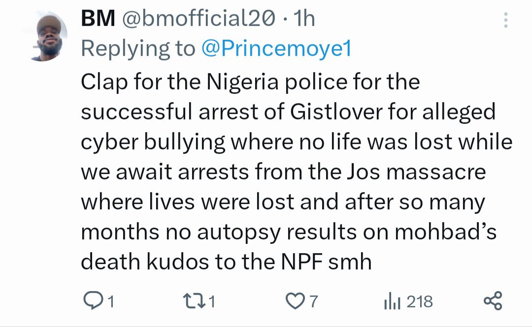Click the display name BM
This screenshot has height=327, width=532.
98,19
